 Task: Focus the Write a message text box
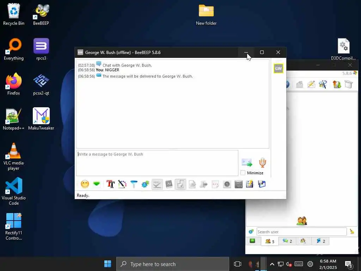click(157, 163)
